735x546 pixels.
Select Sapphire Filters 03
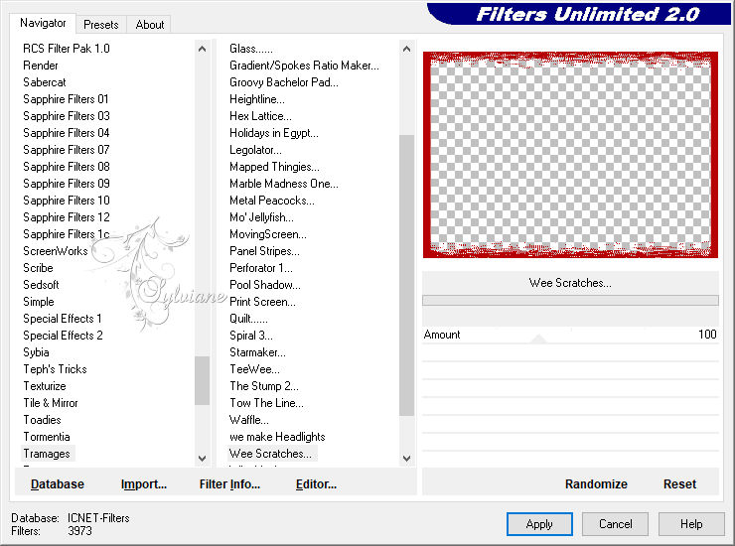pyautogui.click(x=67, y=116)
